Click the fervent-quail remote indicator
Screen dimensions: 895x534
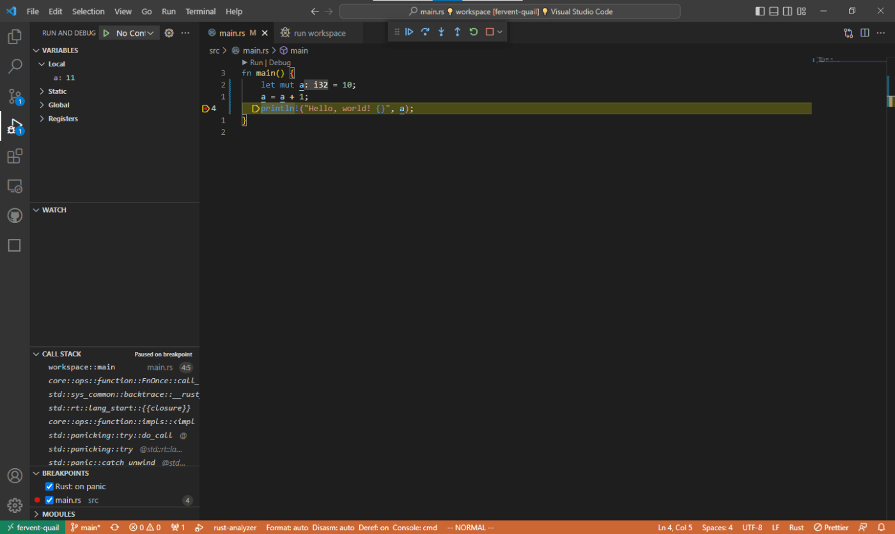tap(33, 528)
